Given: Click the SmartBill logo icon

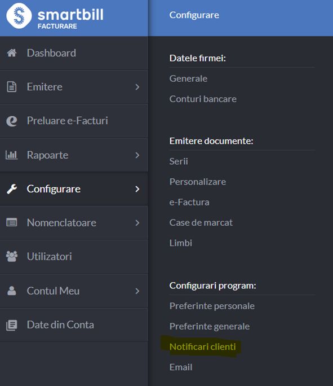Looking at the screenshot, I should (19, 16).
